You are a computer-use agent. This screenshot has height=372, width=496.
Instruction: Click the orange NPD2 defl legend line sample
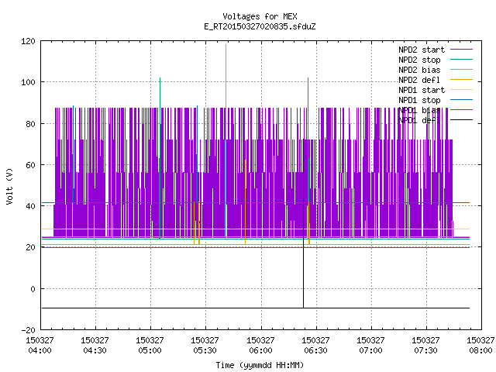point(461,80)
